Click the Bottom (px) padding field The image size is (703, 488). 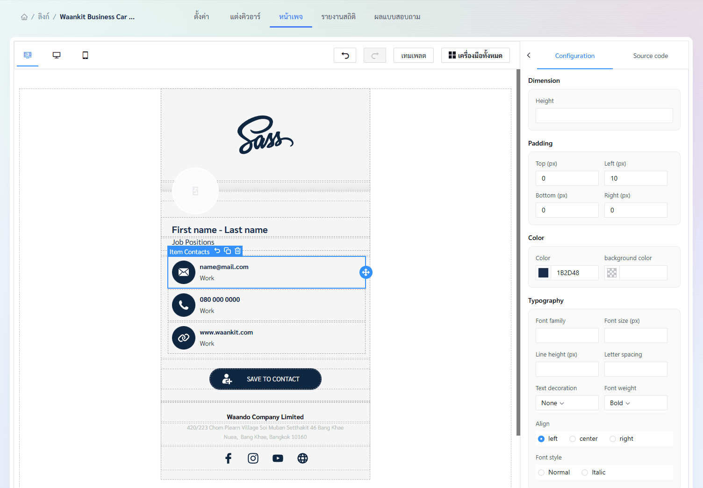pos(567,210)
